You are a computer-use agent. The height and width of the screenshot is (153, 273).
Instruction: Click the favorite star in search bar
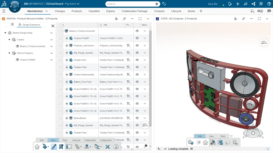[x=157, y=4]
